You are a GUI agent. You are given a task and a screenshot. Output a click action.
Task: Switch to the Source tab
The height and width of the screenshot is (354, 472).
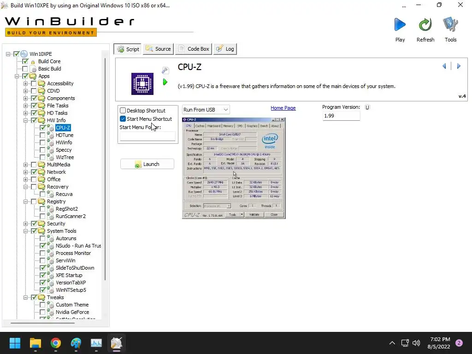click(x=159, y=49)
